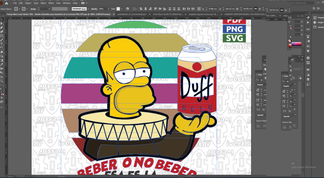Viewport: 324px width, 178px height.
Task: Open the Object menu
Action: [x=28, y=3]
